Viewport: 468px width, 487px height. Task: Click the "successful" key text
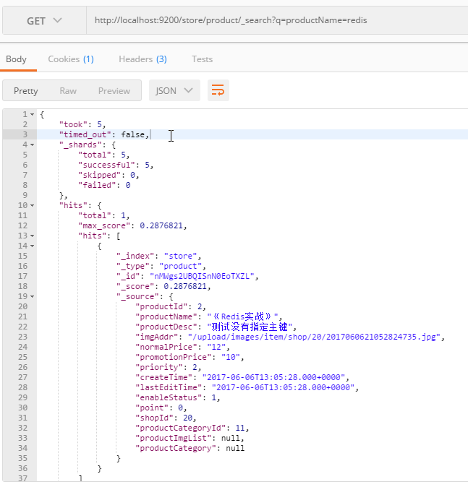[x=106, y=165]
